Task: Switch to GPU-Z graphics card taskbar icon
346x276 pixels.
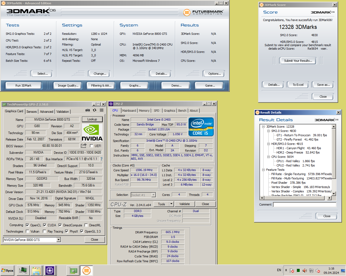Action: (73, 270)
